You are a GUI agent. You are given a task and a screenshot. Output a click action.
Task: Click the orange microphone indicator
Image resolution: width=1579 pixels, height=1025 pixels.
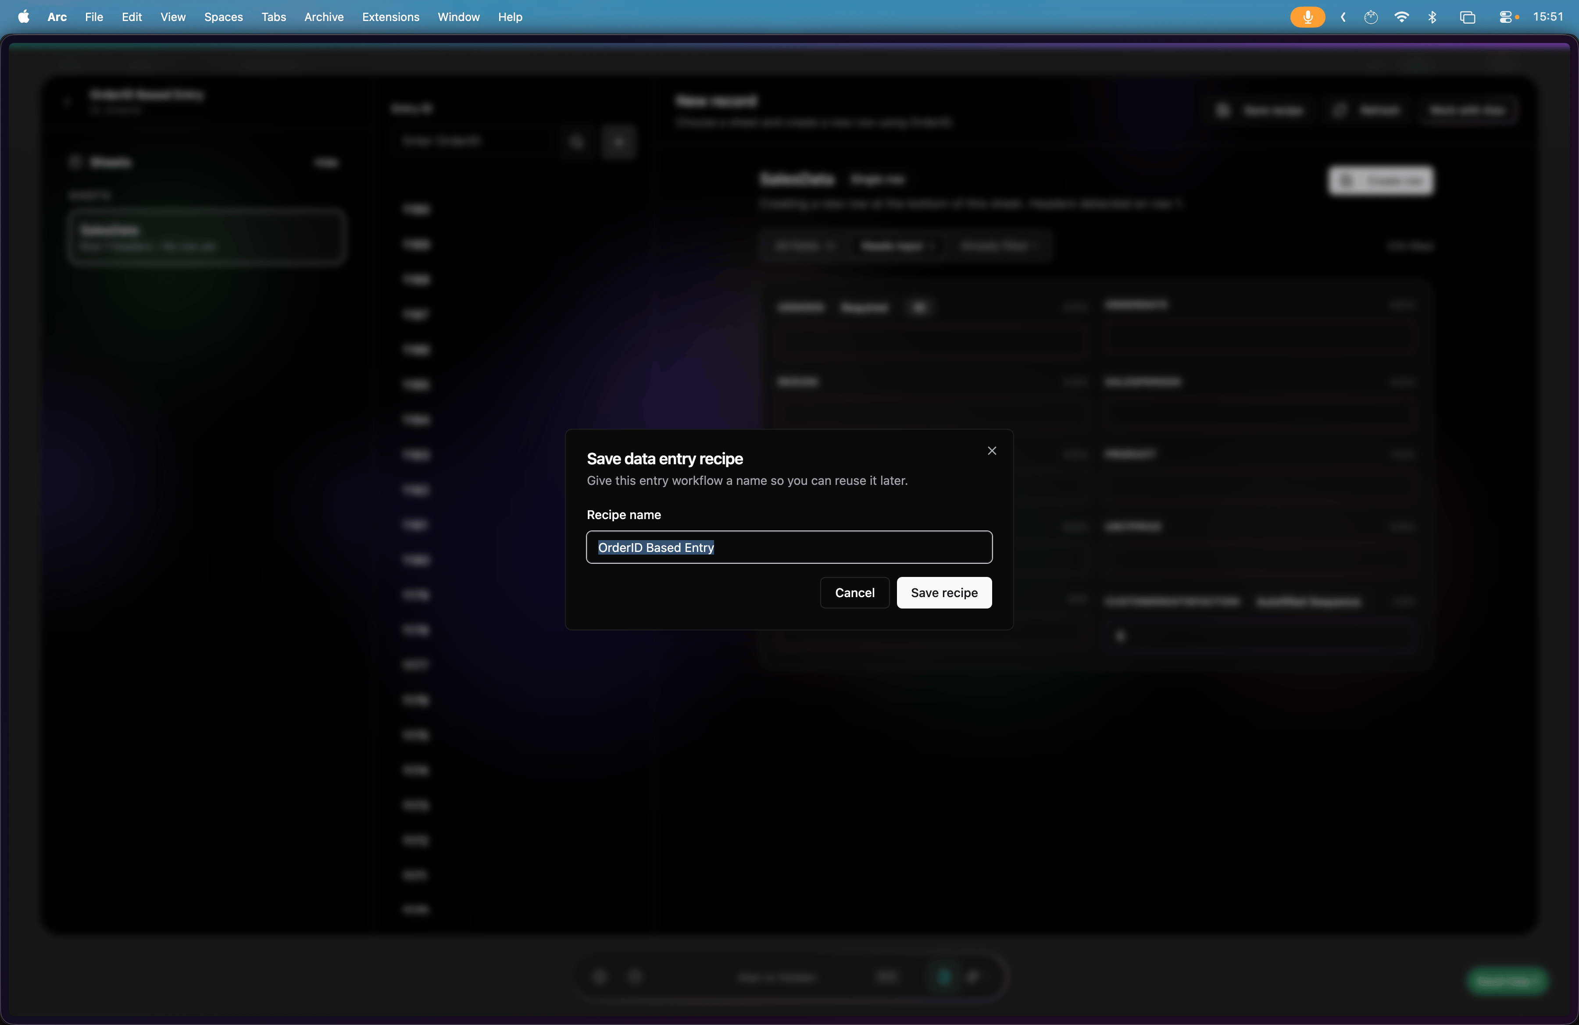point(1307,17)
